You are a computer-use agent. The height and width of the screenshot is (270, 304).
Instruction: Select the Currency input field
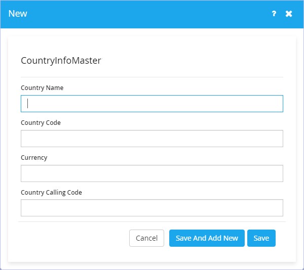(x=152, y=173)
